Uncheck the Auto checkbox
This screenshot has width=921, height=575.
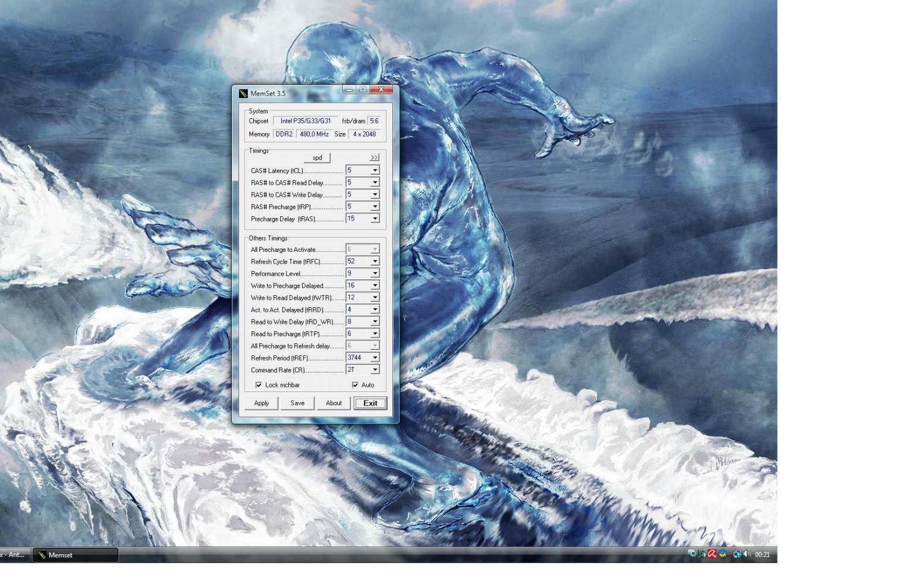(x=355, y=385)
